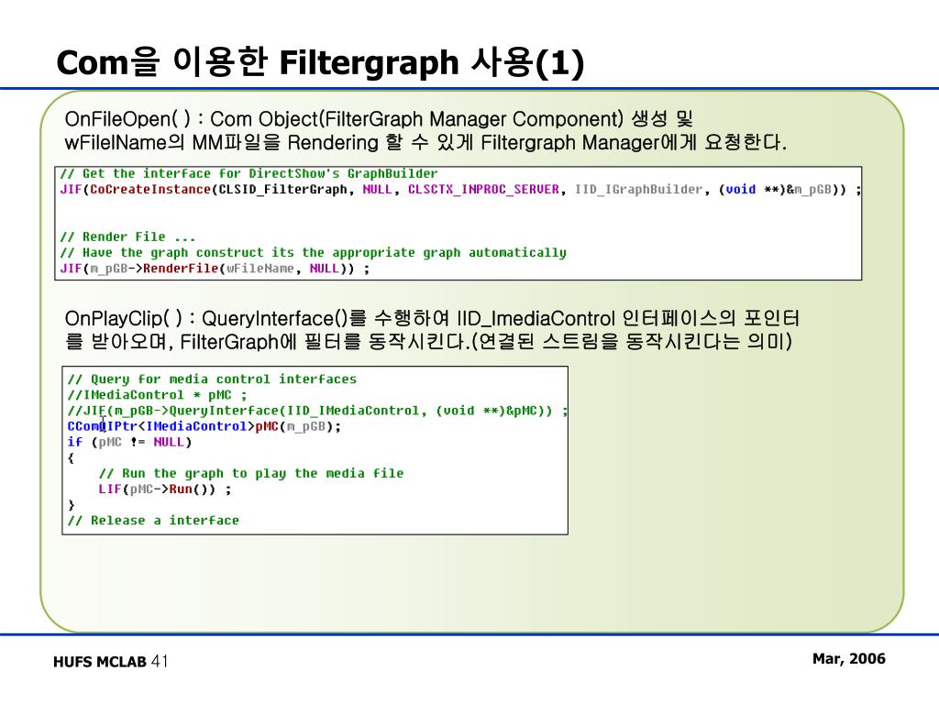Click the 'JIF(CoCreateInstance(CLSID_FilterGraph' code line
The width and height of the screenshot is (939, 704).
[460, 190]
